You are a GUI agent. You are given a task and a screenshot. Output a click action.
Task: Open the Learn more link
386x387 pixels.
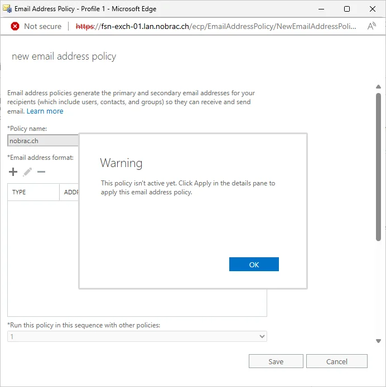pyautogui.click(x=45, y=111)
